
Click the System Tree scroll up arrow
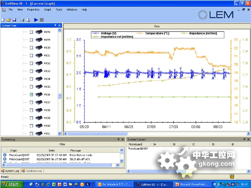60,30
